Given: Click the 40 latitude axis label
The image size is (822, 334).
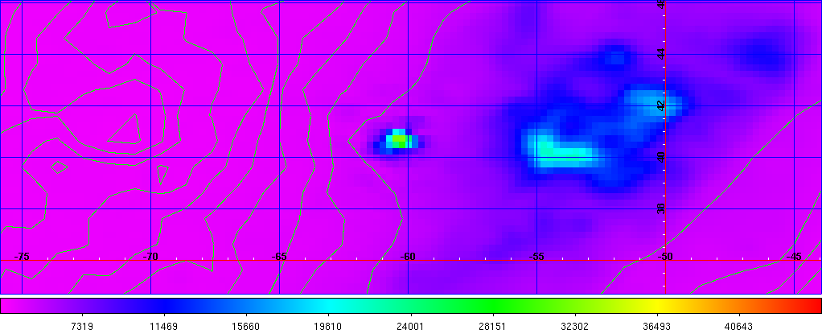Looking at the screenshot, I should [x=661, y=156].
